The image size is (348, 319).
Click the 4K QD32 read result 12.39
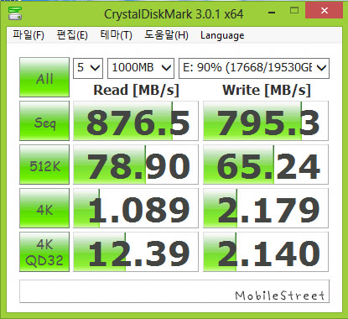pos(136,252)
